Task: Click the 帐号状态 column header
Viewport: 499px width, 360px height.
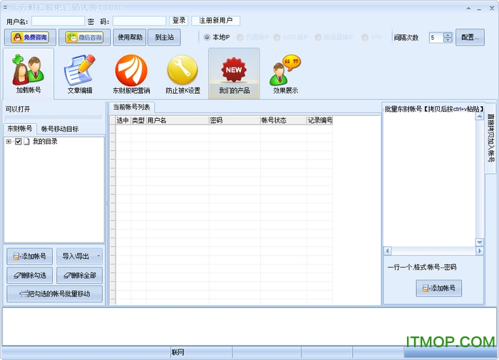Action: coord(284,120)
